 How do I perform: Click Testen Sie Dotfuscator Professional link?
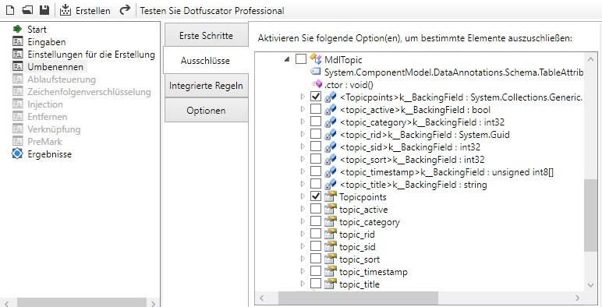[x=212, y=11]
